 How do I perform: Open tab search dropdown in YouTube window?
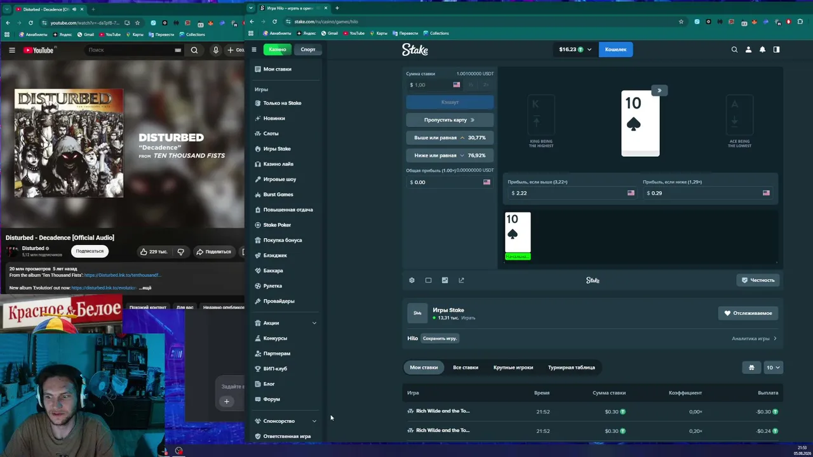[6, 10]
